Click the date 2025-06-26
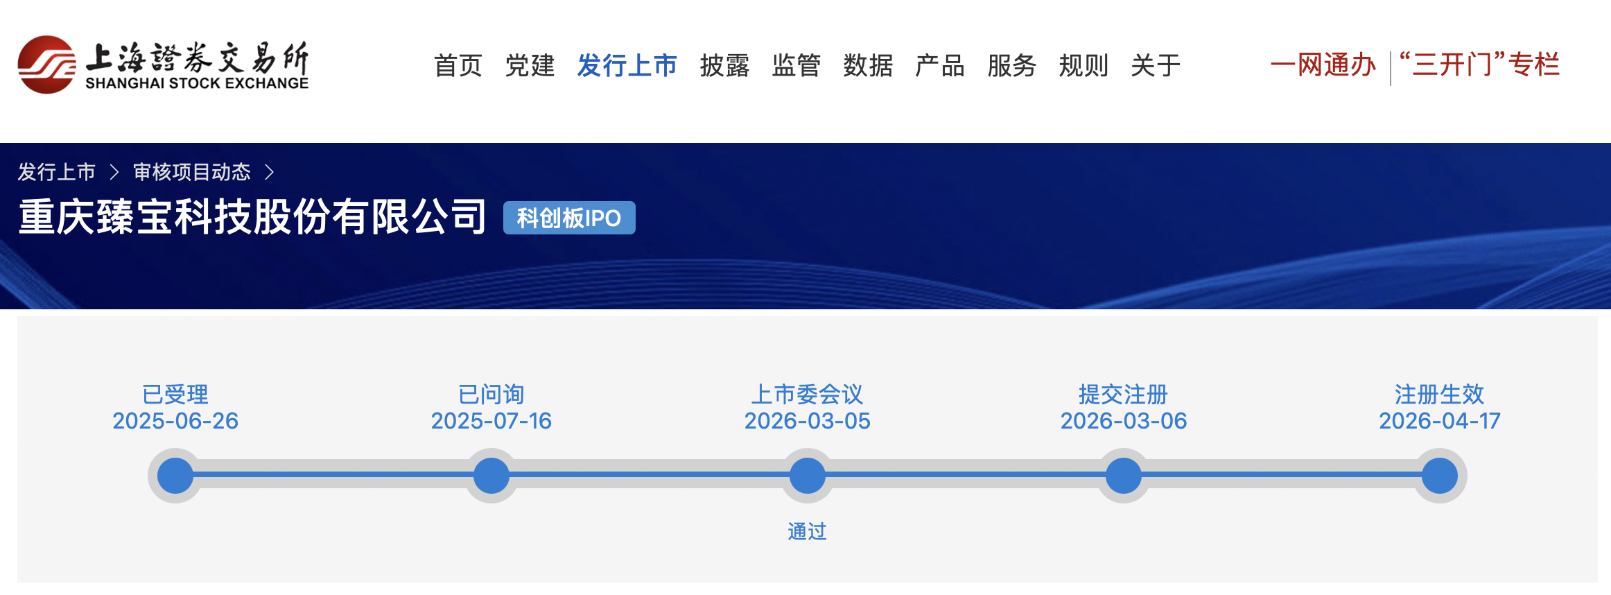The height and width of the screenshot is (595, 1611). pos(175,421)
